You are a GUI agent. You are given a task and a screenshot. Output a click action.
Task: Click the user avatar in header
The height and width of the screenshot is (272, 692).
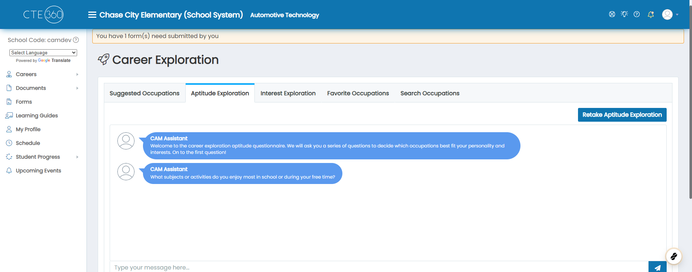[x=667, y=14]
